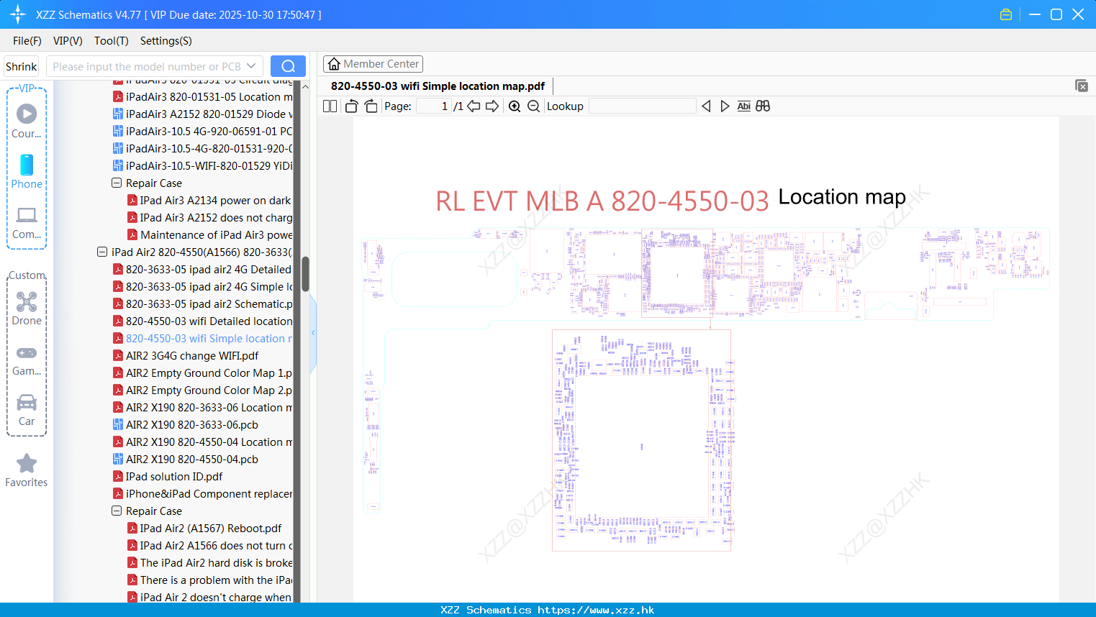Click the page number field
The height and width of the screenshot is (617, 1096).
(x=433, y=106)
